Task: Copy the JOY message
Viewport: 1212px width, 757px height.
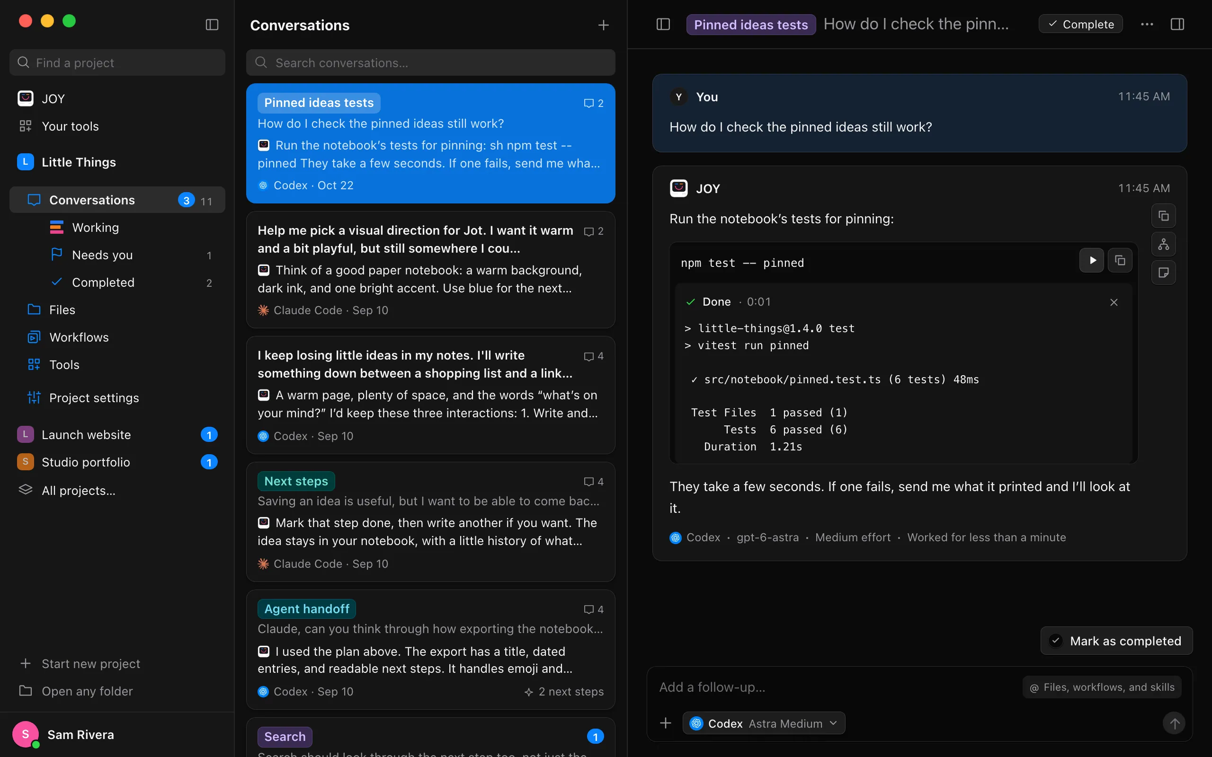Action: click(x=1163, y=216)
